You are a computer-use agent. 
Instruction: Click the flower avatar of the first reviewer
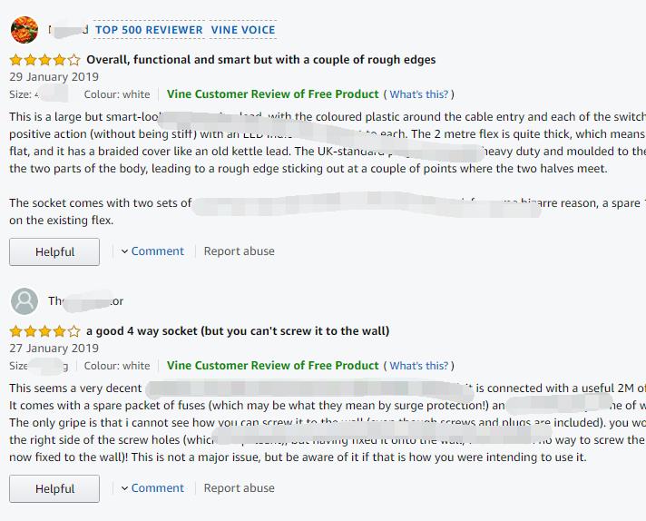click(x=24, y=30)
